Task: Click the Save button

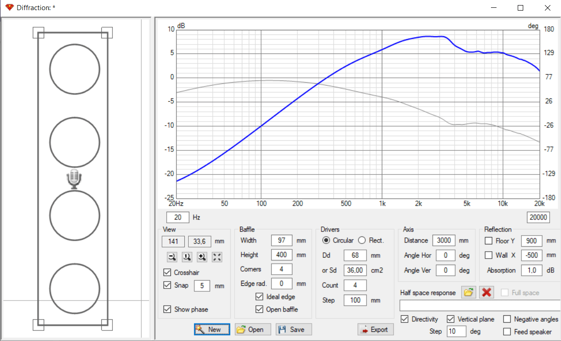Action: point(293,329)
